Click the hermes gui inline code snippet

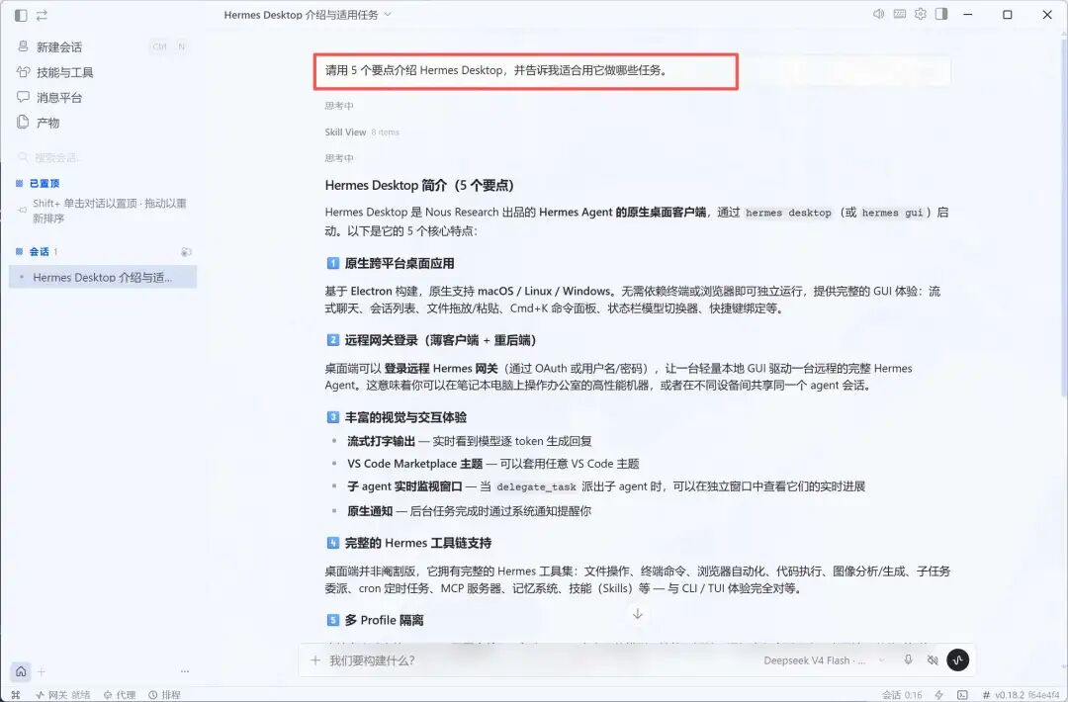coord(892,213)
